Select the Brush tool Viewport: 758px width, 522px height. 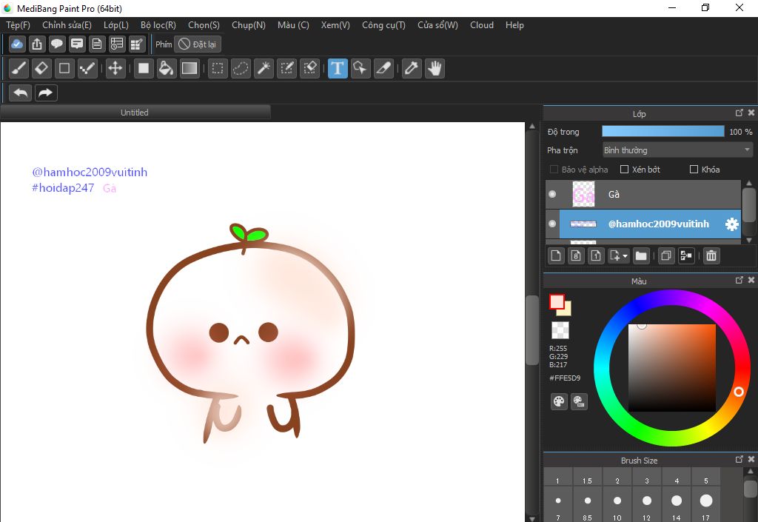[x=19, y=69]
